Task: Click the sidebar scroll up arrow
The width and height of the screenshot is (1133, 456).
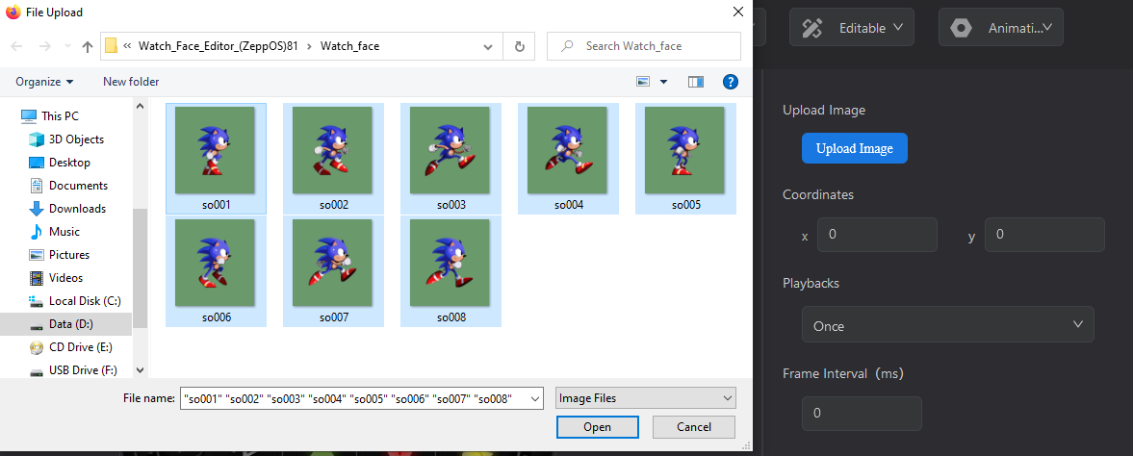Action: (x=141, y=106)
